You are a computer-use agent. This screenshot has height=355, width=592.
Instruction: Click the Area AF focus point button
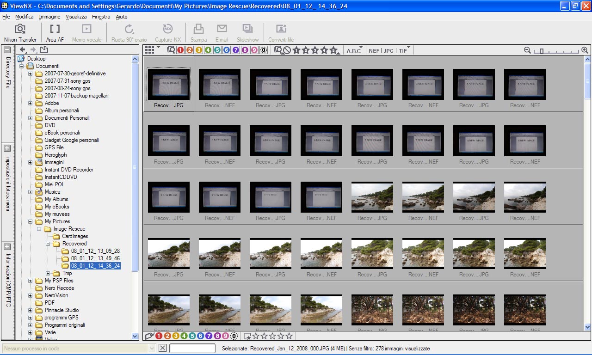tap(55, 33)
